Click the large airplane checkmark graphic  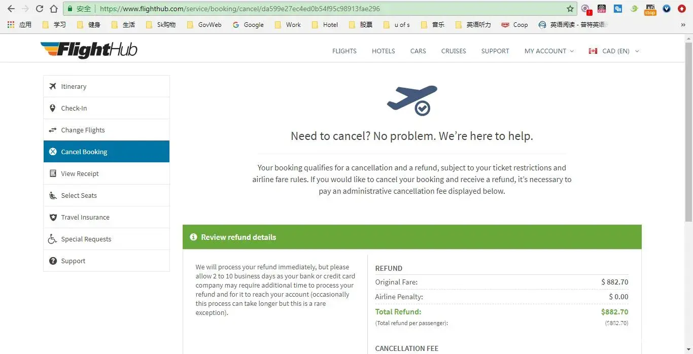(412, 100)
